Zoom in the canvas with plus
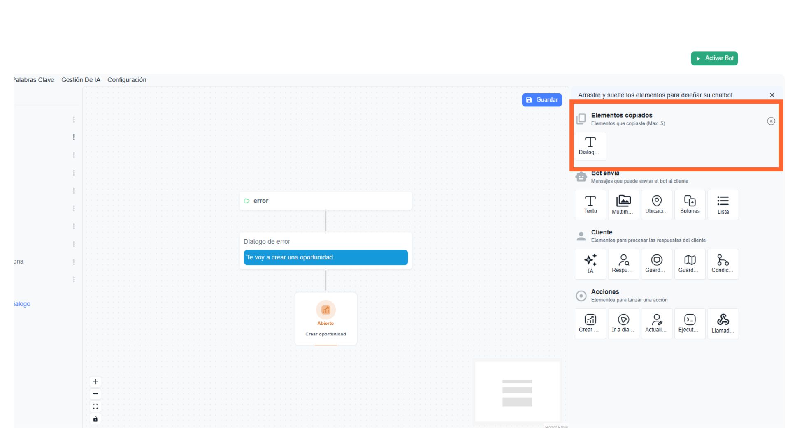The height and width of the screenshot is (444, 790). click(95, 382)
